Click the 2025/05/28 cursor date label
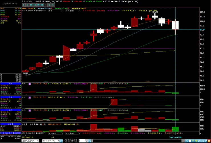 tap(175, 137)
